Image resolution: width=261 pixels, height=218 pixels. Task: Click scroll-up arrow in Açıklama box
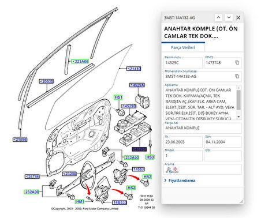point(238,88)
